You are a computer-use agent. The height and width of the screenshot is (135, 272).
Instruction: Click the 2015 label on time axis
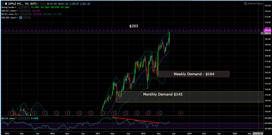pyautogui.click(x=7, y=134)
